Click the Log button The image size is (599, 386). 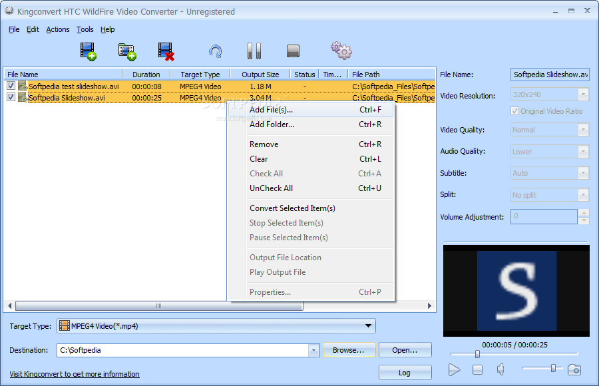click(x=405, y=373)
